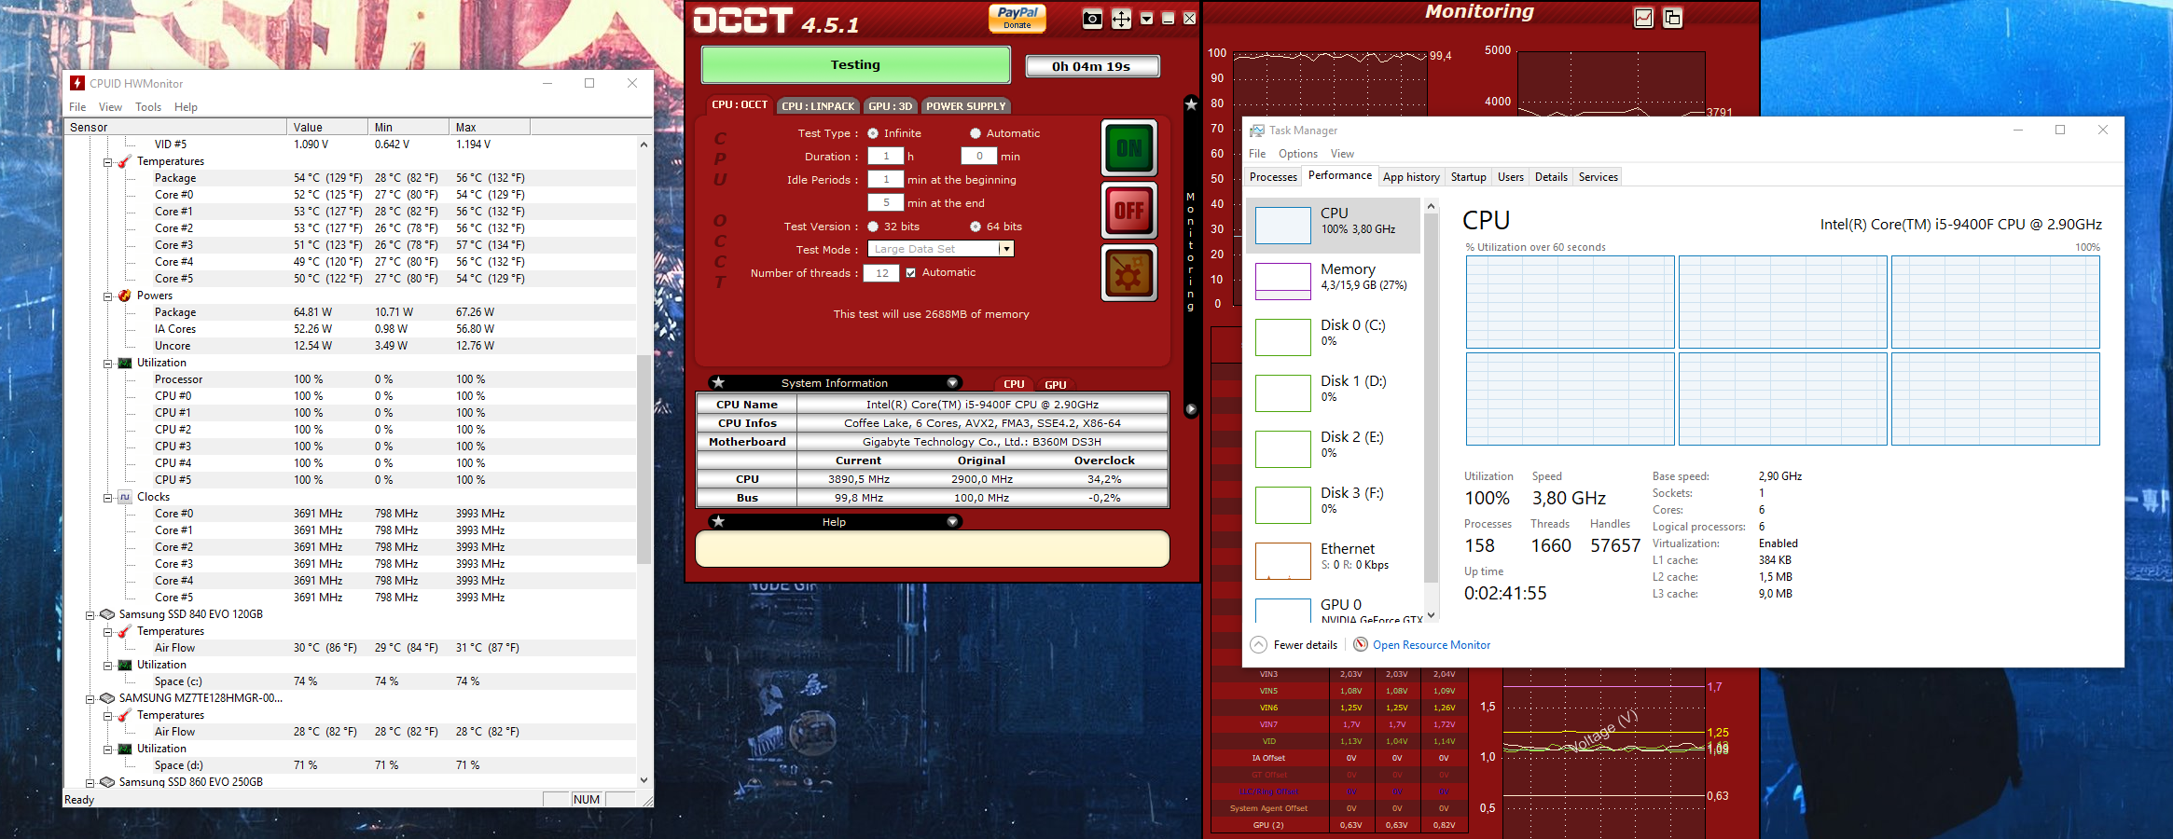
Task: Click the SAMSUNG MZ7TE128HMGR drive icon
Action: (106, 698)
